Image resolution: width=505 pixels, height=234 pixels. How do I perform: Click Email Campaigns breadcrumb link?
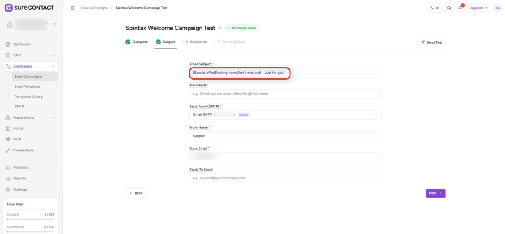tap(94, 8)
